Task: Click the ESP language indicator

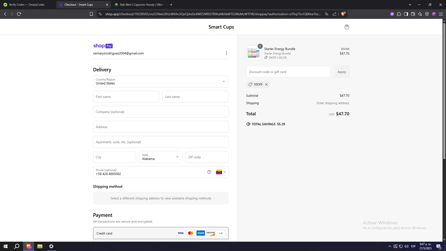Action: point(413,246)
